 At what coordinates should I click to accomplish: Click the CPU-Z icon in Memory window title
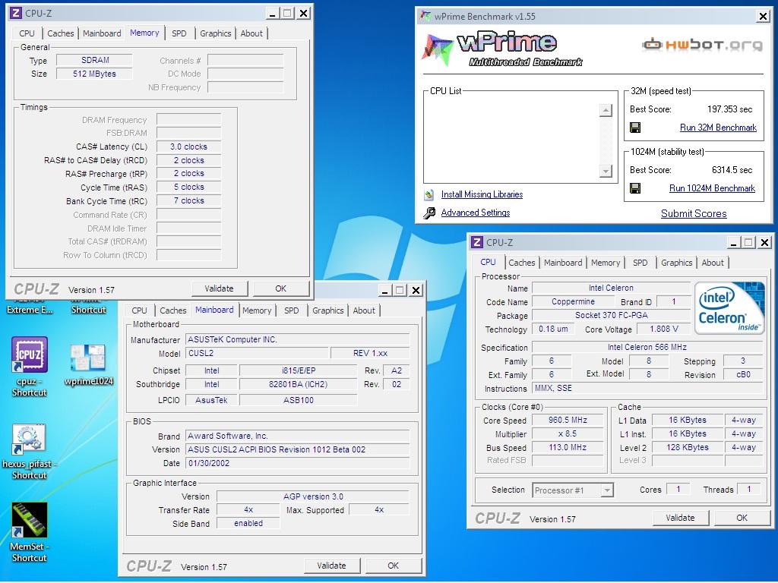pyautogui.click(x=16, y=13)
